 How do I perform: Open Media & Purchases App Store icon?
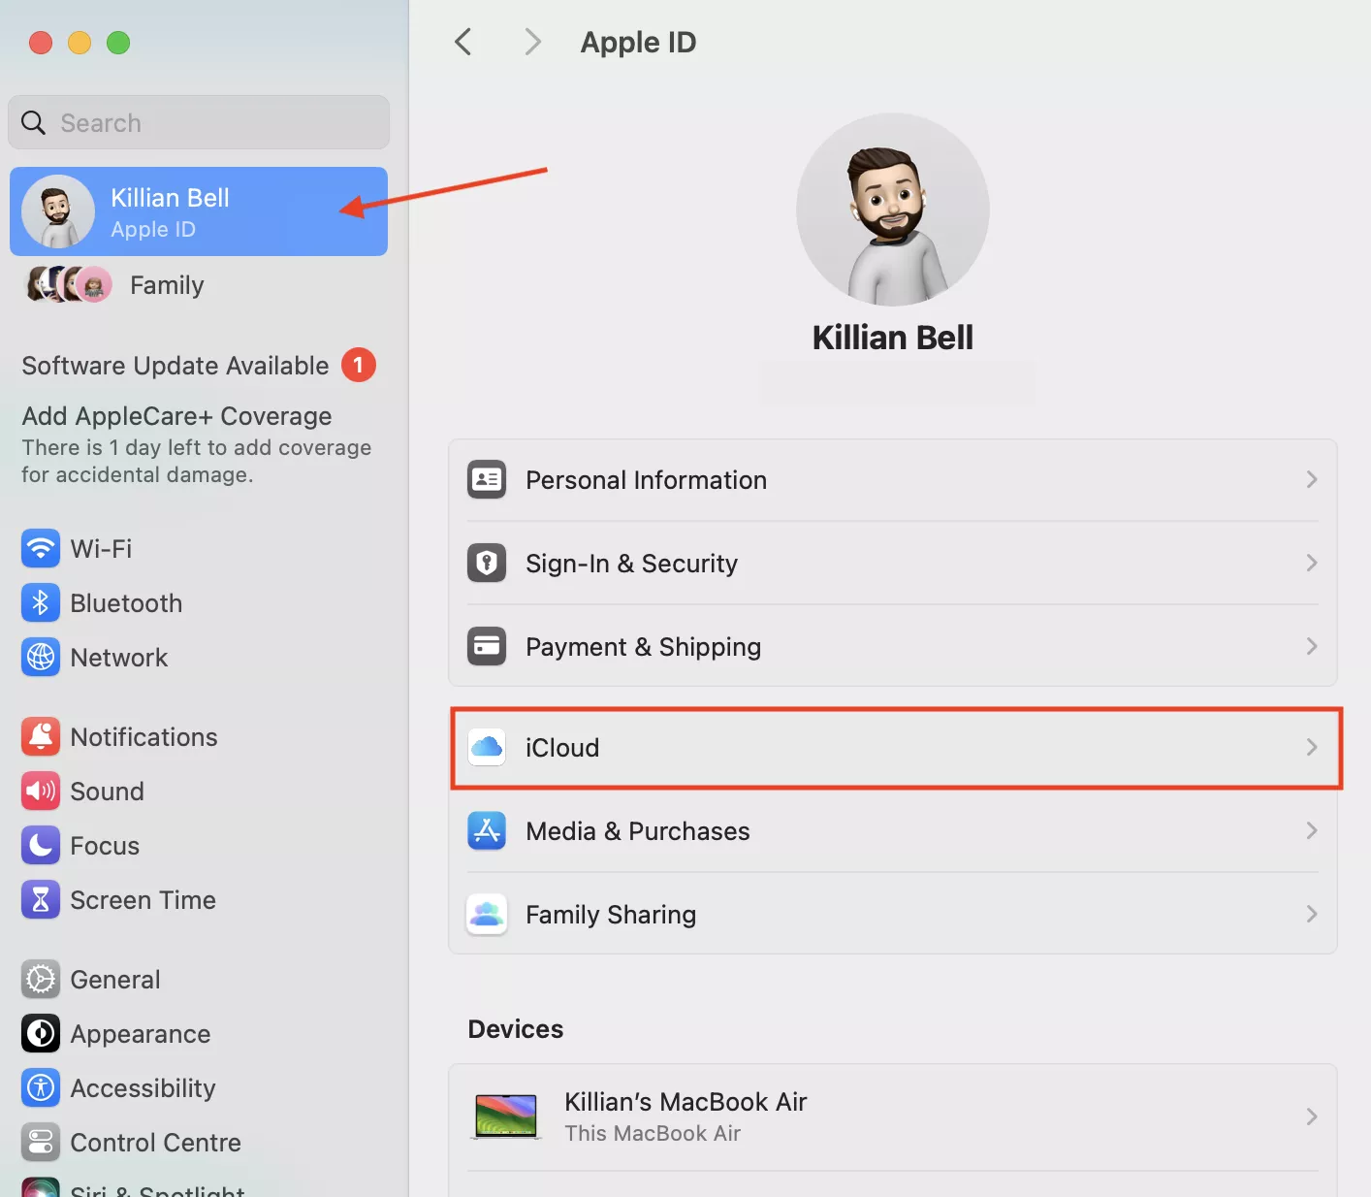(487, 831)
